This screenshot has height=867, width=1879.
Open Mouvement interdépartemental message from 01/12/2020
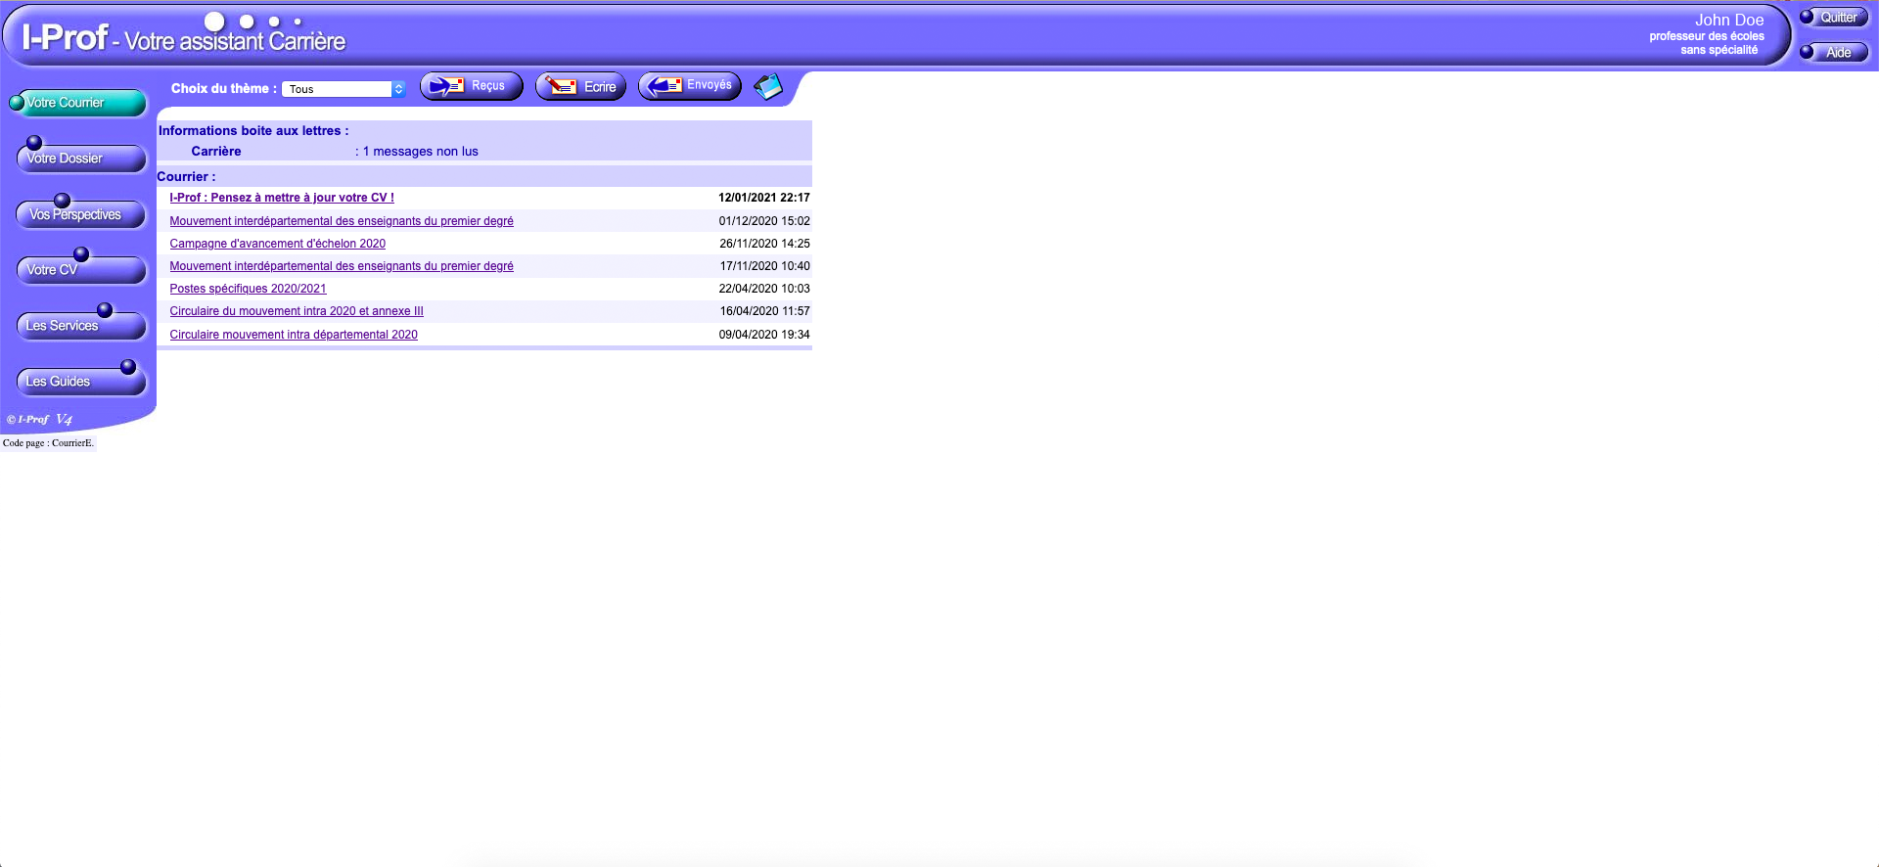[x=342, y=221]
